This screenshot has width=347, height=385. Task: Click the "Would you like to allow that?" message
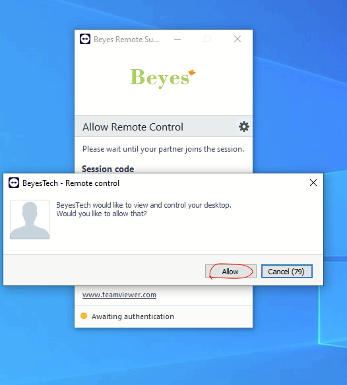pyautogui.click(x=102, y=214)
